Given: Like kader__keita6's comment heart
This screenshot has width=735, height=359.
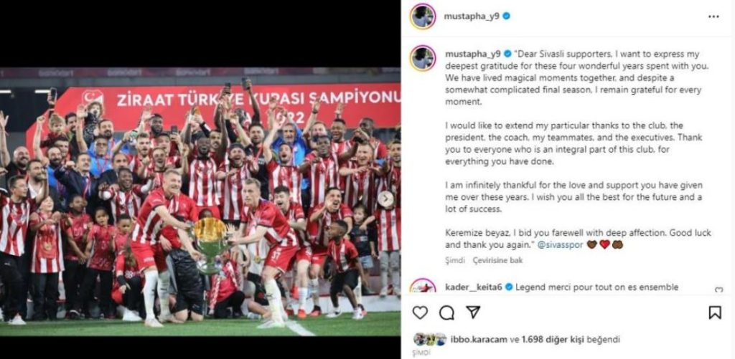Looking at the screenshot, I should click(x=718, y=289).
